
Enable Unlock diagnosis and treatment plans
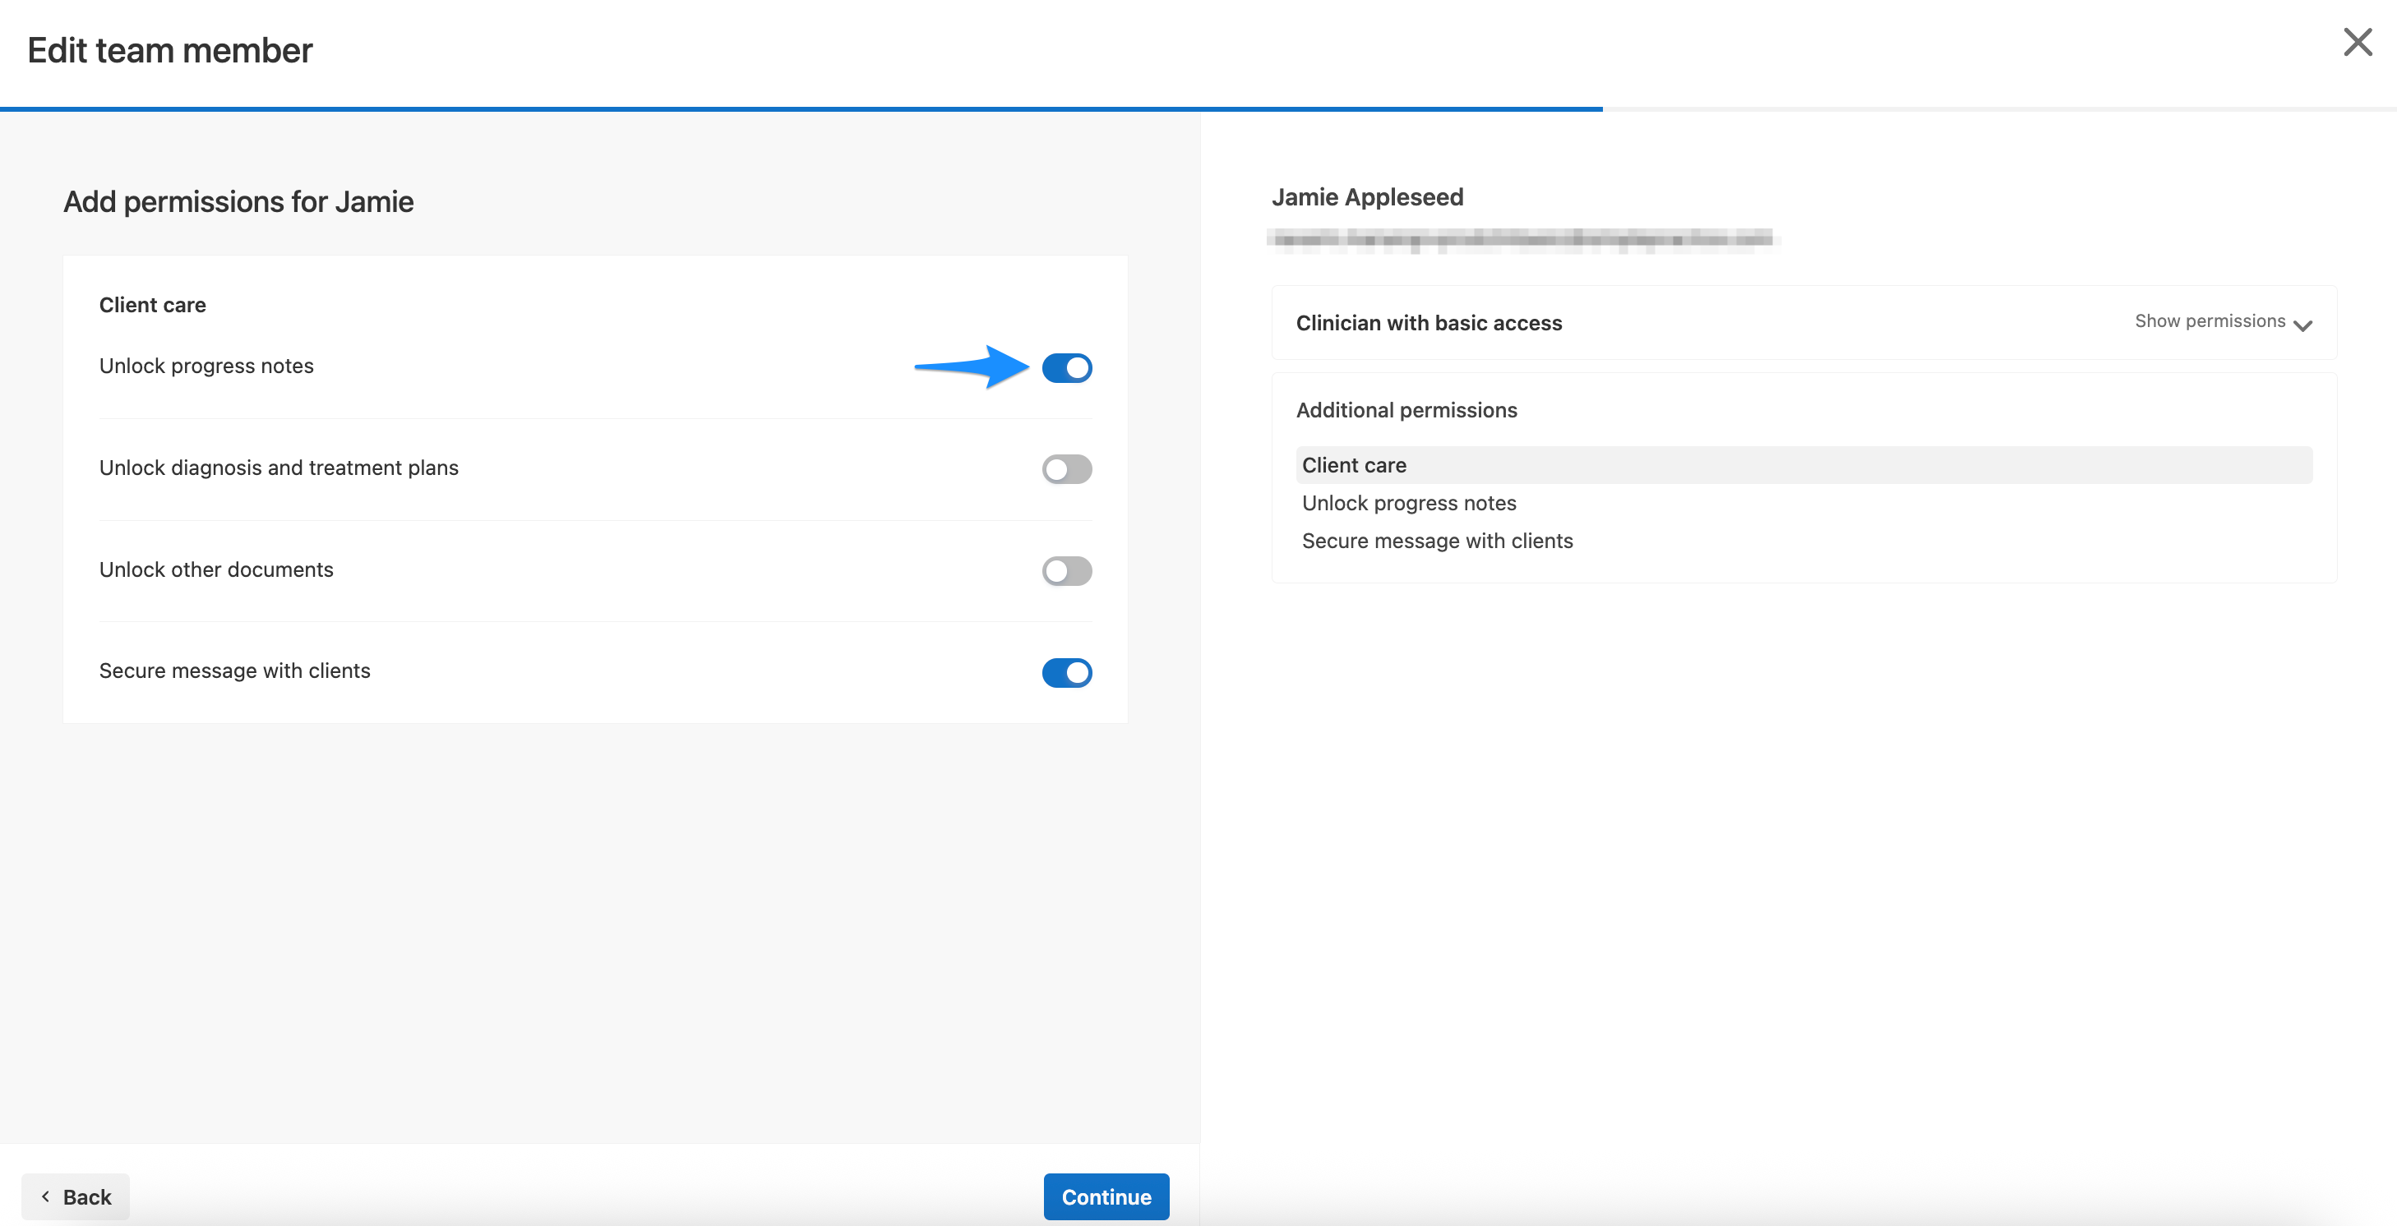coord(1066,470)
